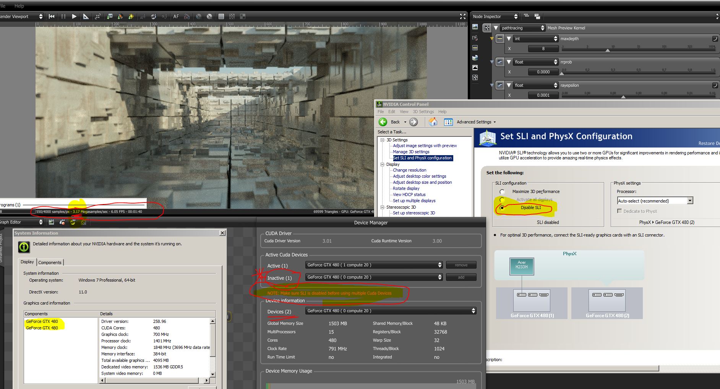The width and height of the screenshot is (720, 389).
Task: Click the stacked-lines icon beside Node Inspector dropdown
Action: [x=526, y=16]
